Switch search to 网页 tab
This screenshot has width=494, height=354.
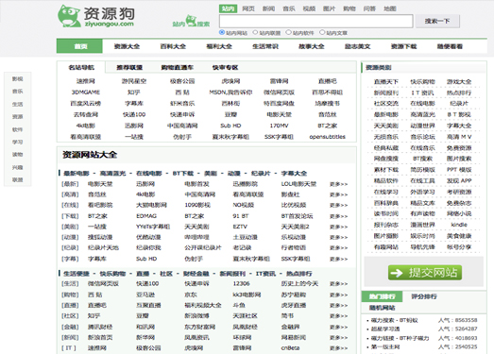(x=248, y=8)
